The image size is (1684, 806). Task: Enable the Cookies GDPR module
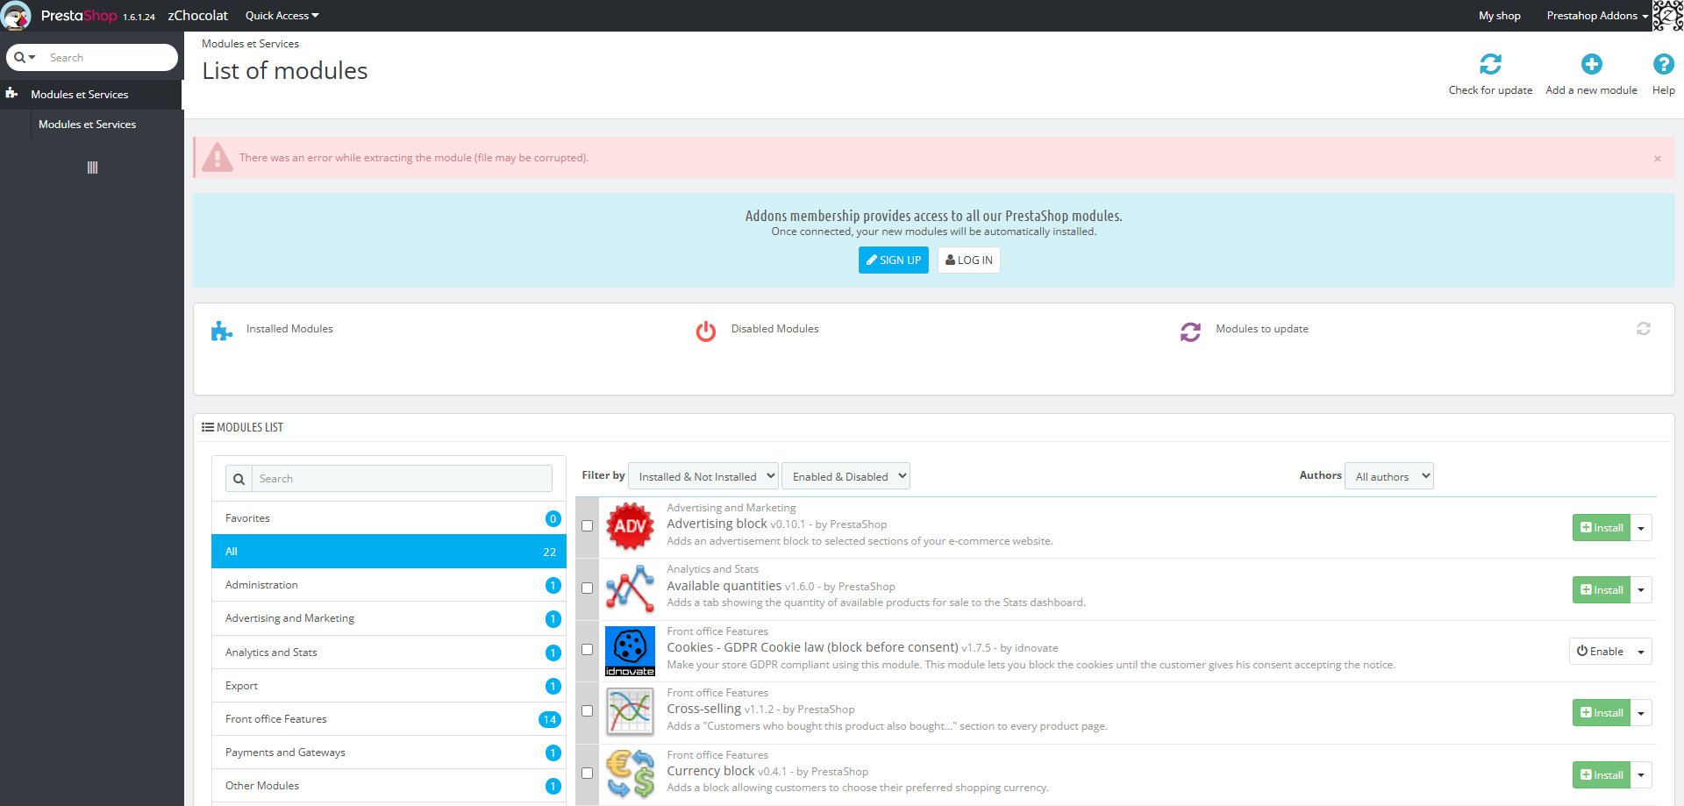coord(1600,652)
